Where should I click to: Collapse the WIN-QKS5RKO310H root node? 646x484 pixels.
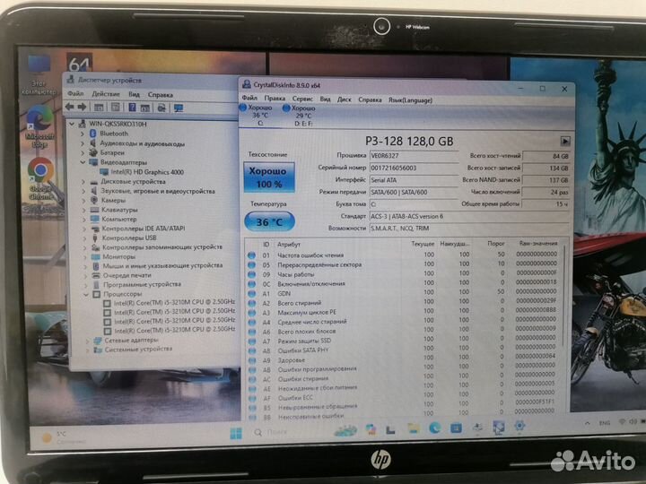(72, 124)
